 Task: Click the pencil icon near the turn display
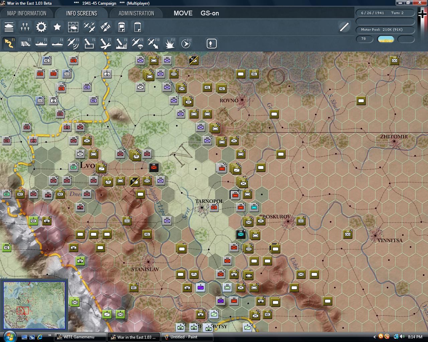[x=344, y=27]
